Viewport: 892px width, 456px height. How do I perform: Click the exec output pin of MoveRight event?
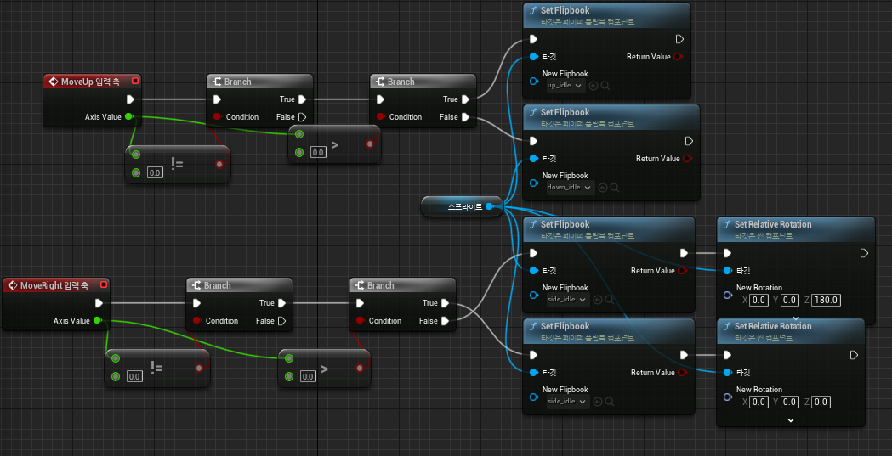pos(99,303)
